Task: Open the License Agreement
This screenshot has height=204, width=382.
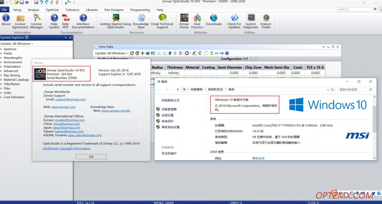Action: (x=20, y=22)
